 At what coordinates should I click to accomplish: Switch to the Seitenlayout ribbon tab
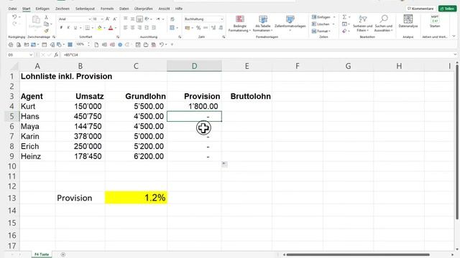point(86,9)
